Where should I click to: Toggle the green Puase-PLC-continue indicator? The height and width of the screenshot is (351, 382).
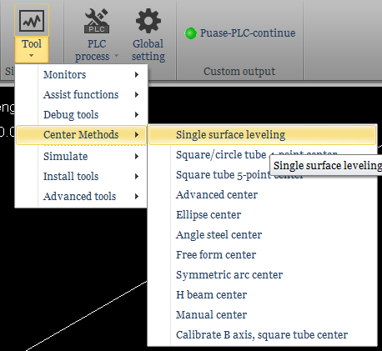tap(191, 33)
